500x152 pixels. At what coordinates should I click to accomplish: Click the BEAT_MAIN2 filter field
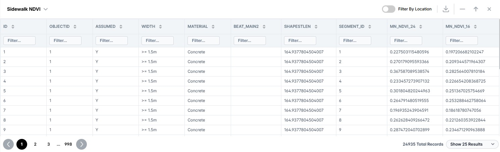[x=250, y=41]
